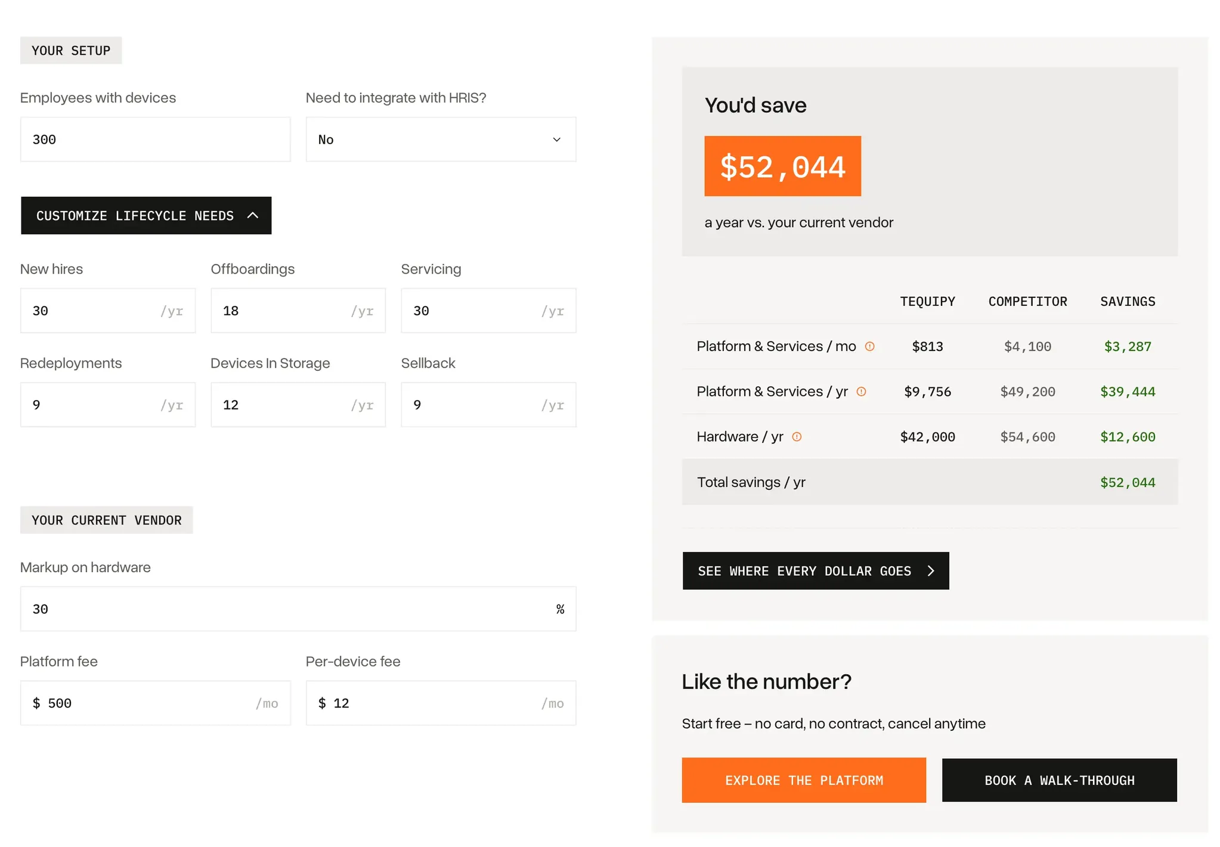
Task: Click the $42,000 Tequipy hardware value
Action: (927, 437)
